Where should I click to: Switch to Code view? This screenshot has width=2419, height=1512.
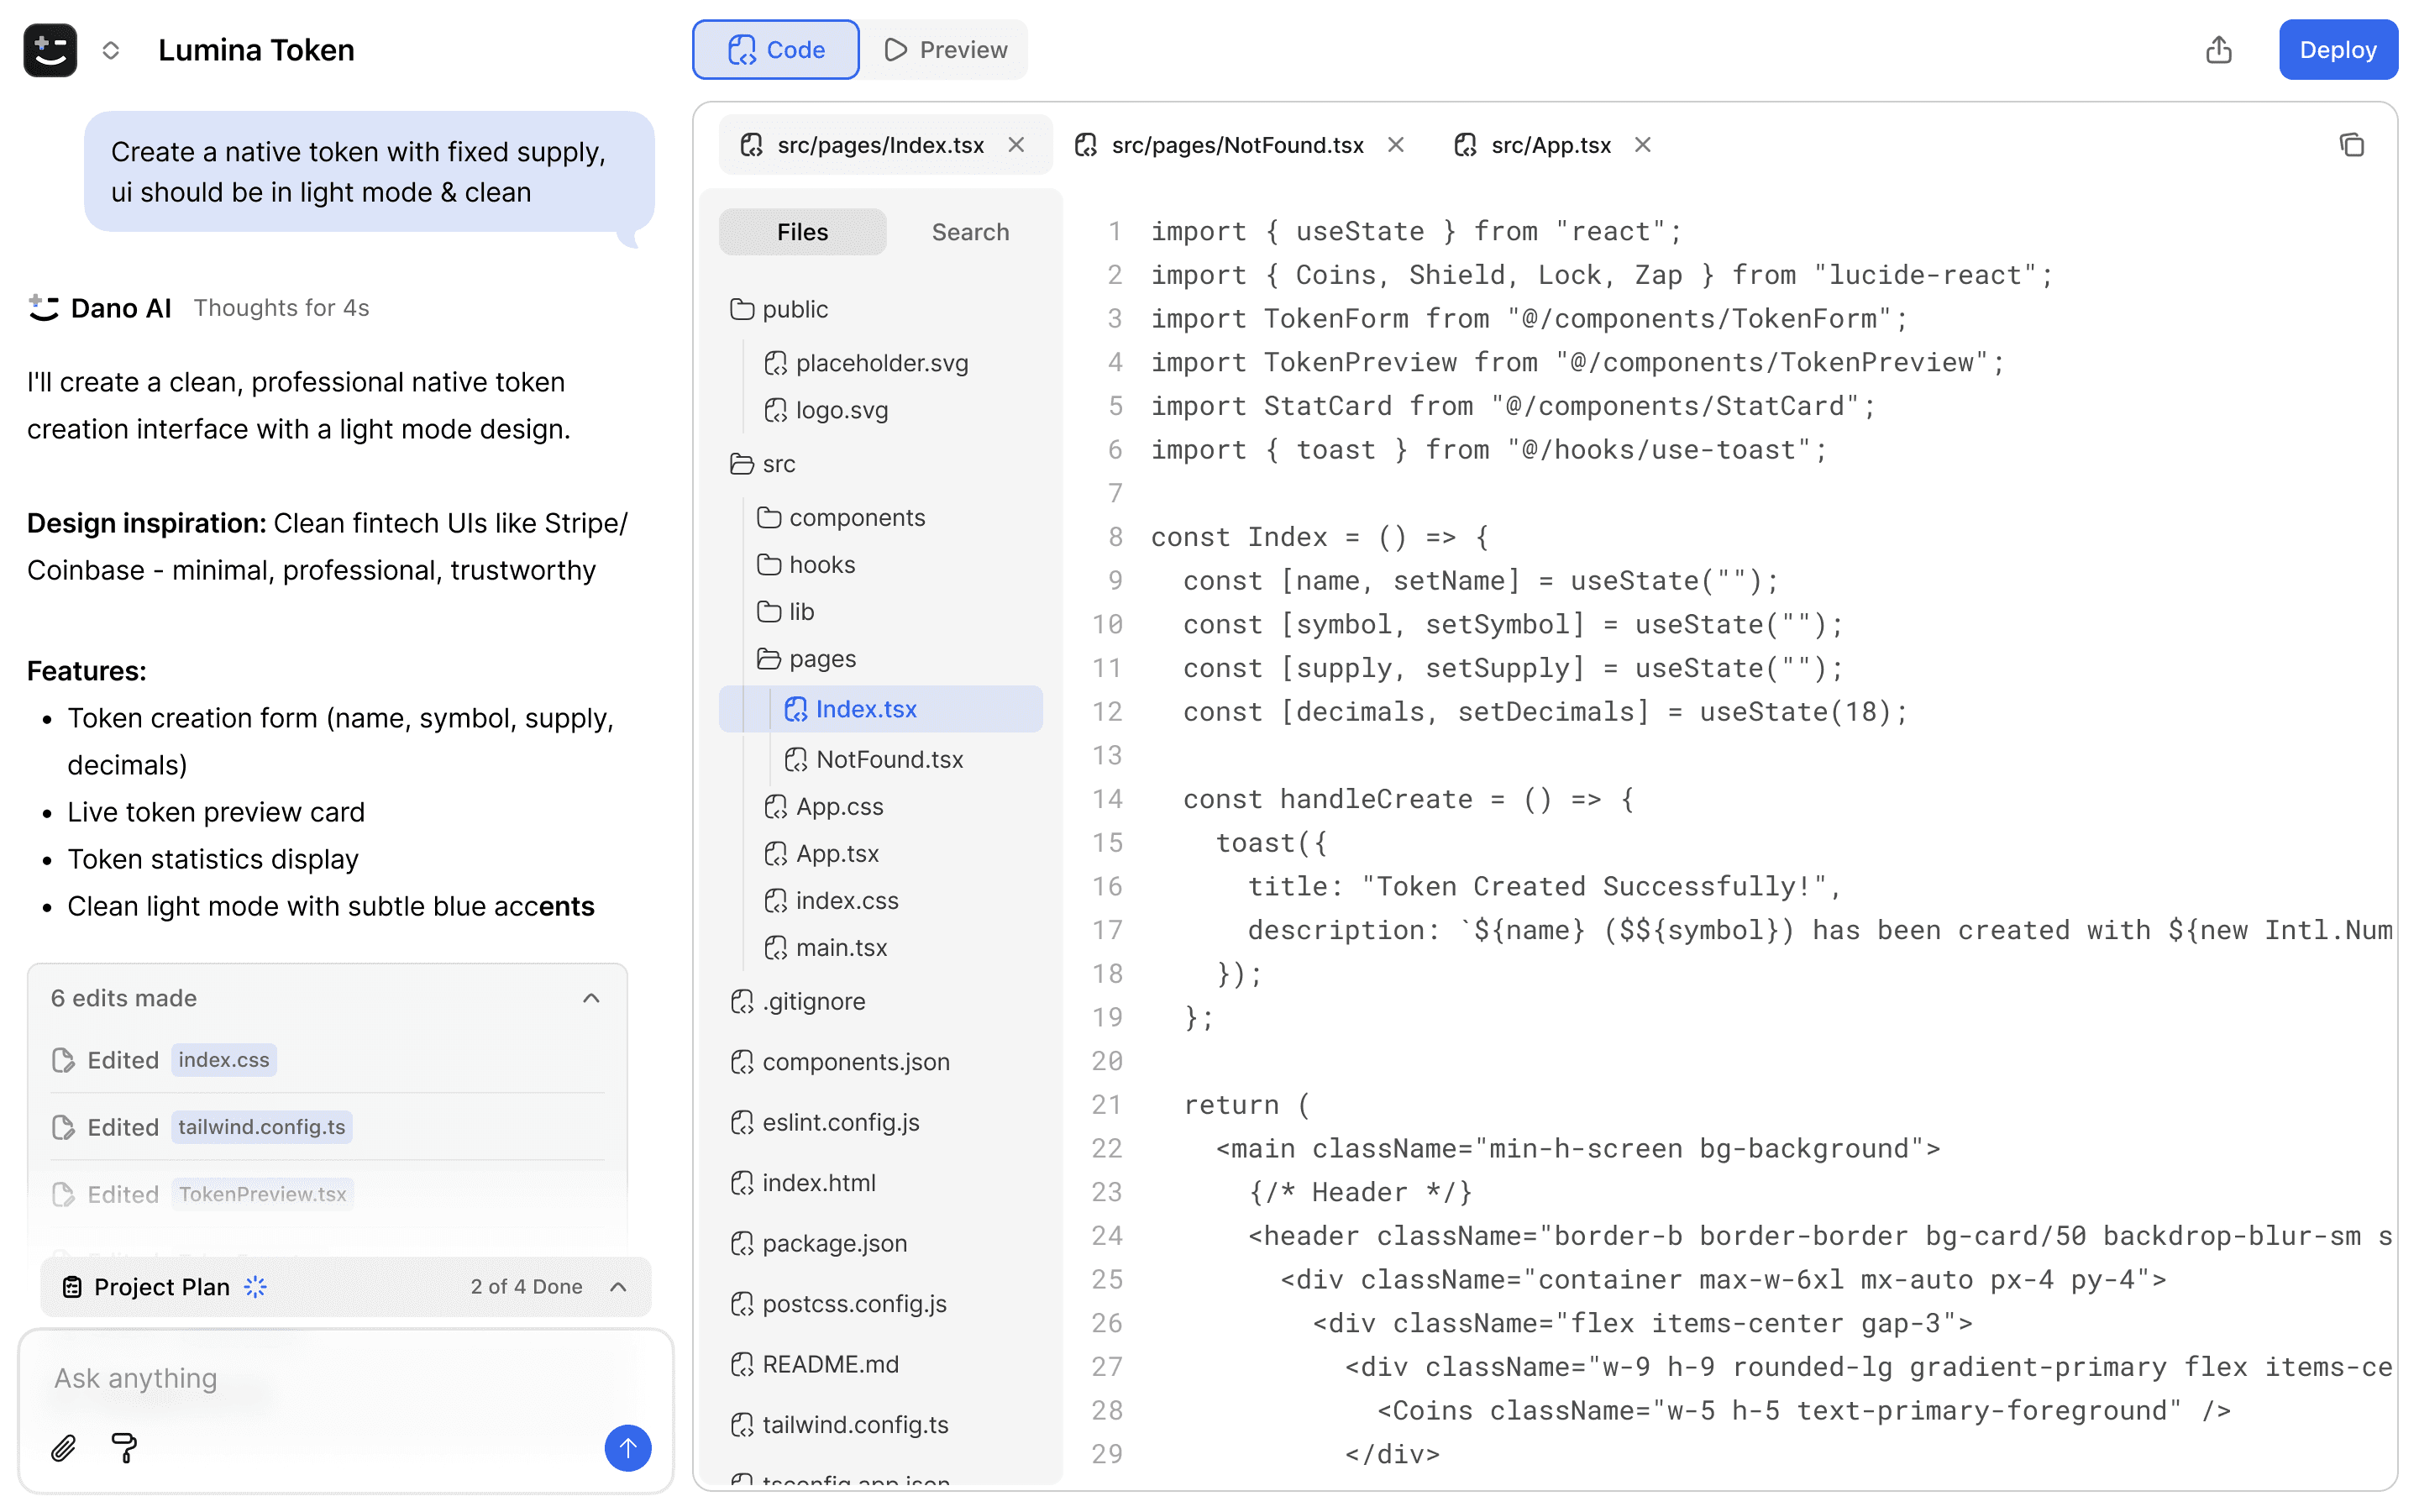[x=776, y=50]
